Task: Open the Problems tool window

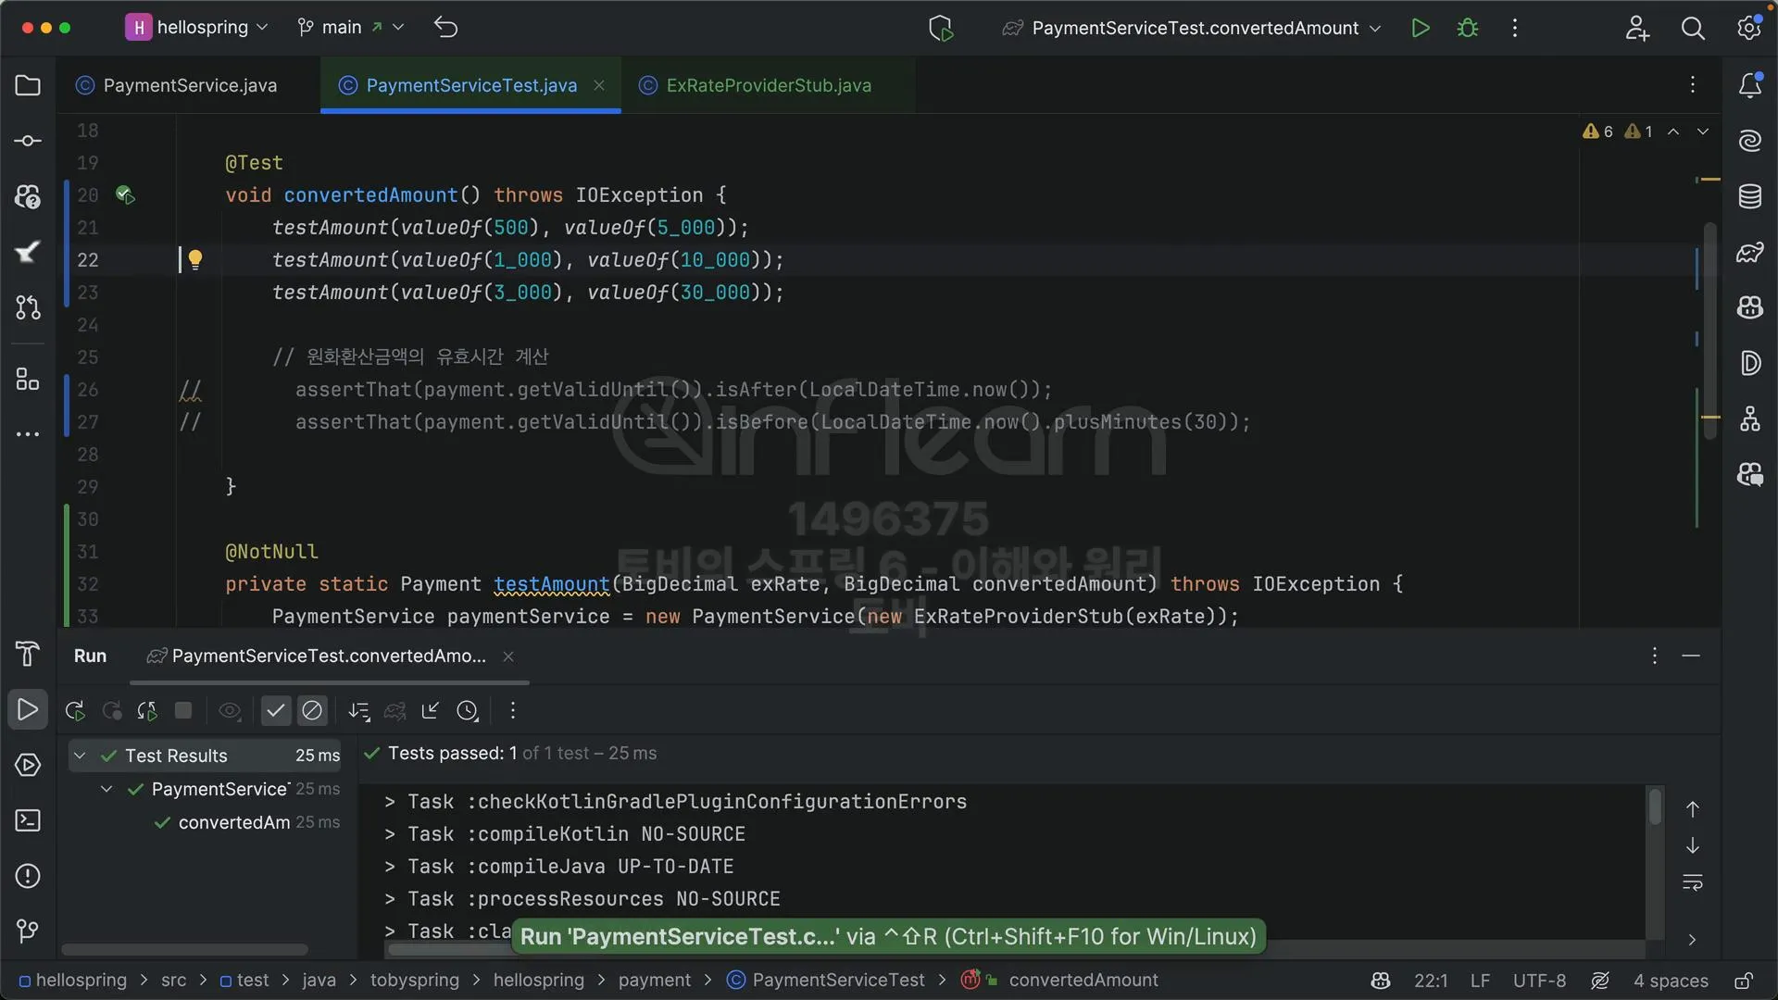Action: coord(28,876)
